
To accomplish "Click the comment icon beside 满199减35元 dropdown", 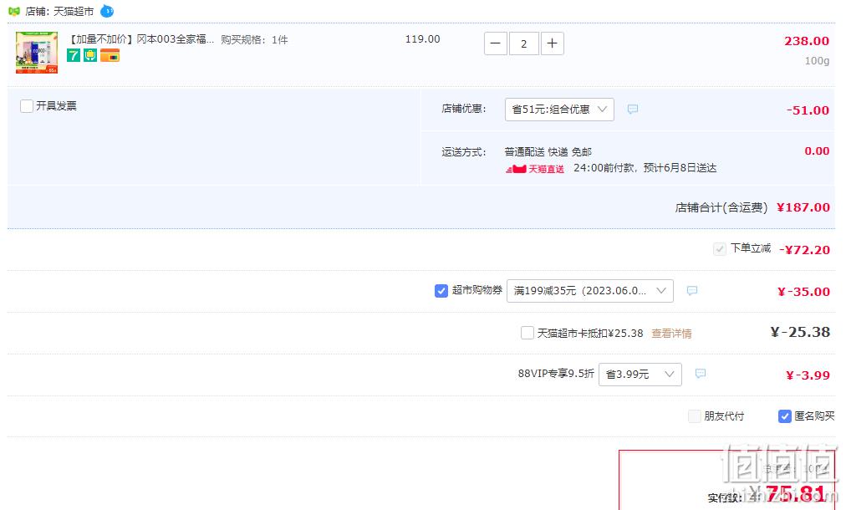I will click(692, 290).
